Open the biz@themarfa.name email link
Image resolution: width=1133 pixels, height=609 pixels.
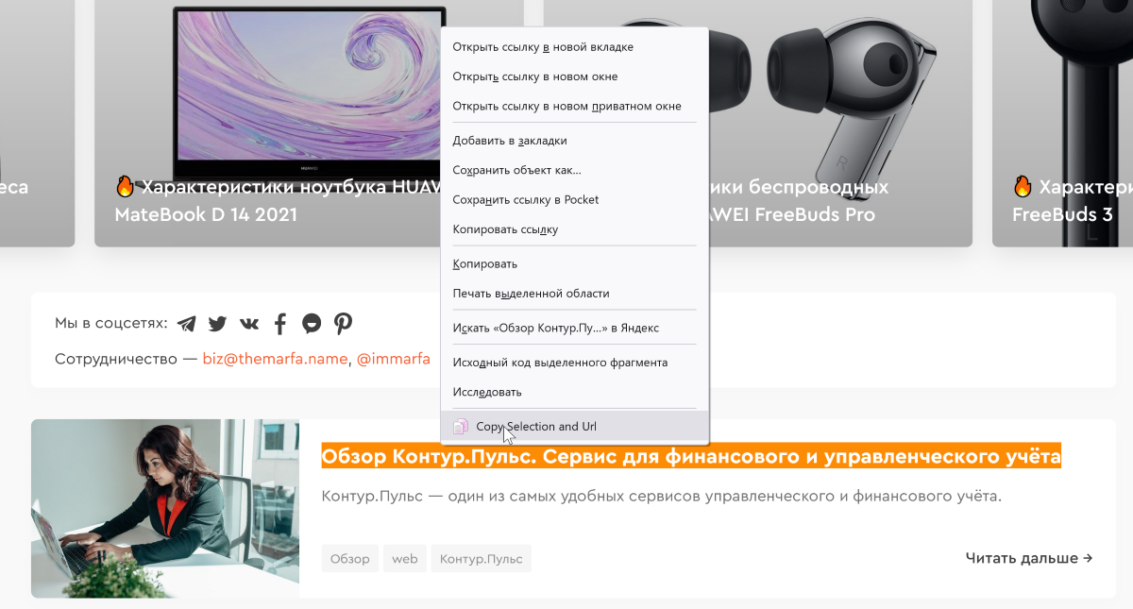(276, 359)
